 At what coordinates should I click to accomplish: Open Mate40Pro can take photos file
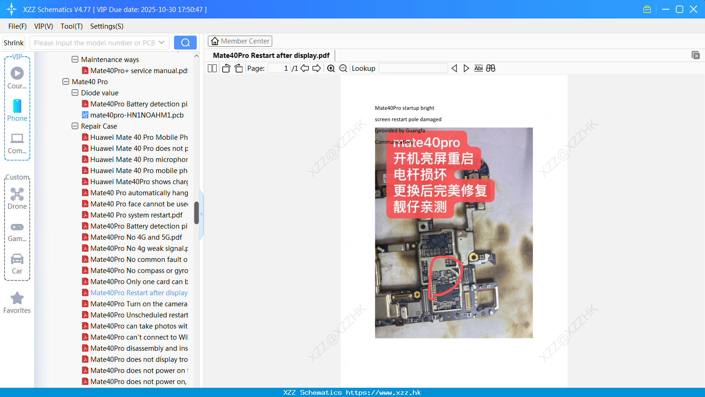135,326
